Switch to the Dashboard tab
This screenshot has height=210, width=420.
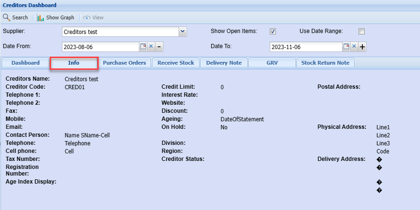point(26,63)
